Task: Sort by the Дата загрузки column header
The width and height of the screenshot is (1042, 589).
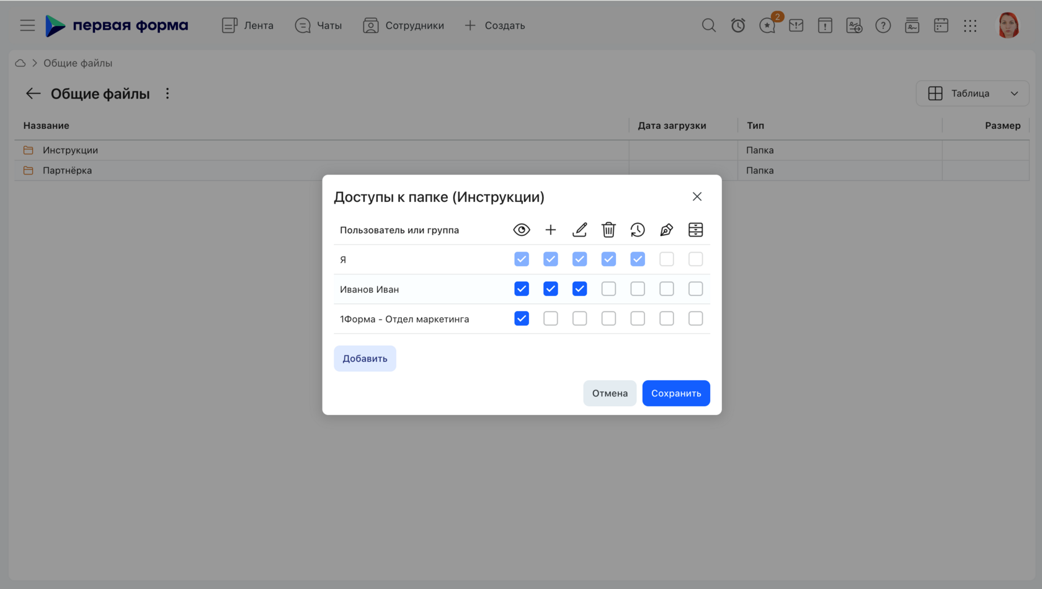Action: [672, 126]
